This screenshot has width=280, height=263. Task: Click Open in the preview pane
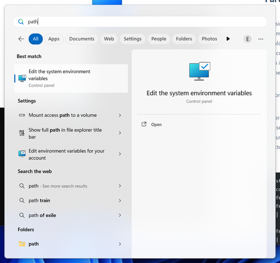tap(156, 124)
